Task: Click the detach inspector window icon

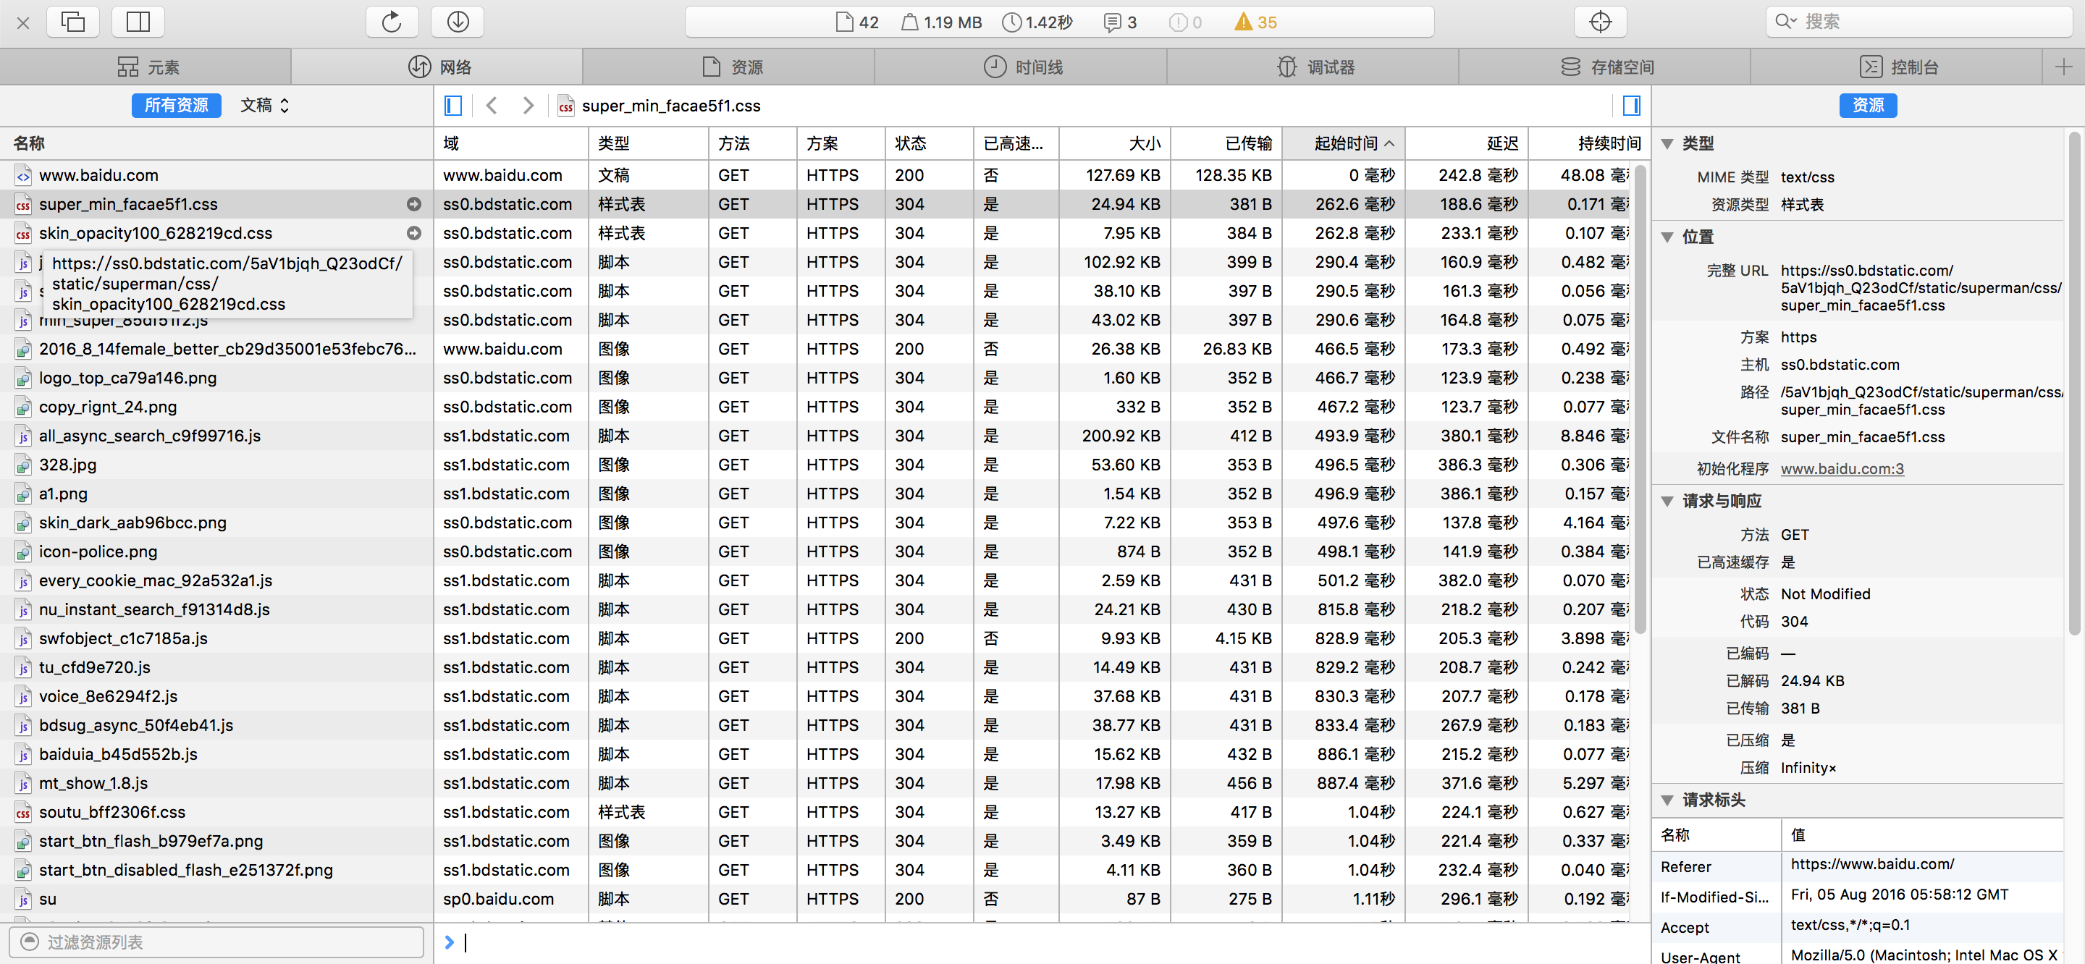Action: 73,22
